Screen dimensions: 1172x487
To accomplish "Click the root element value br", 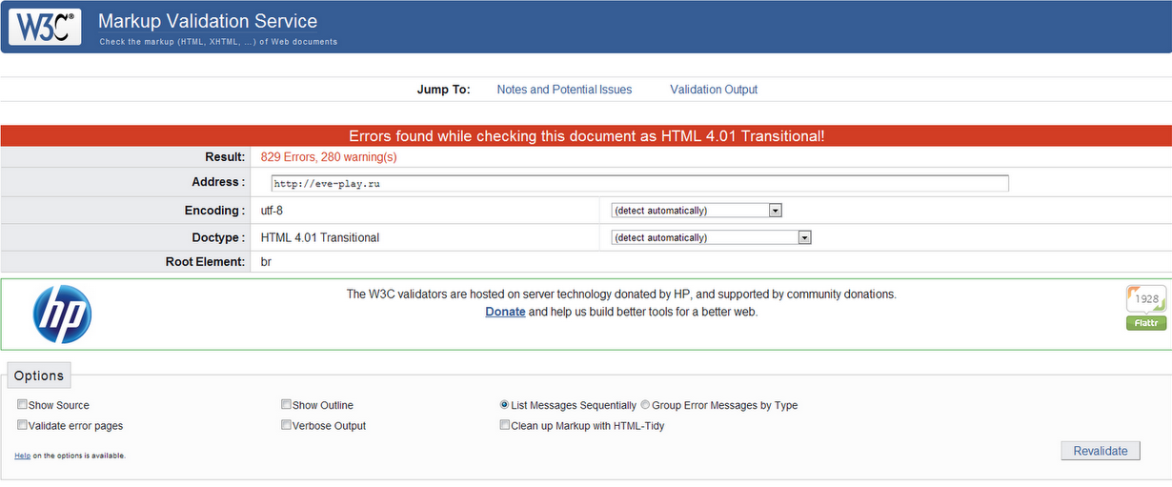I will [x=267, y=261].
